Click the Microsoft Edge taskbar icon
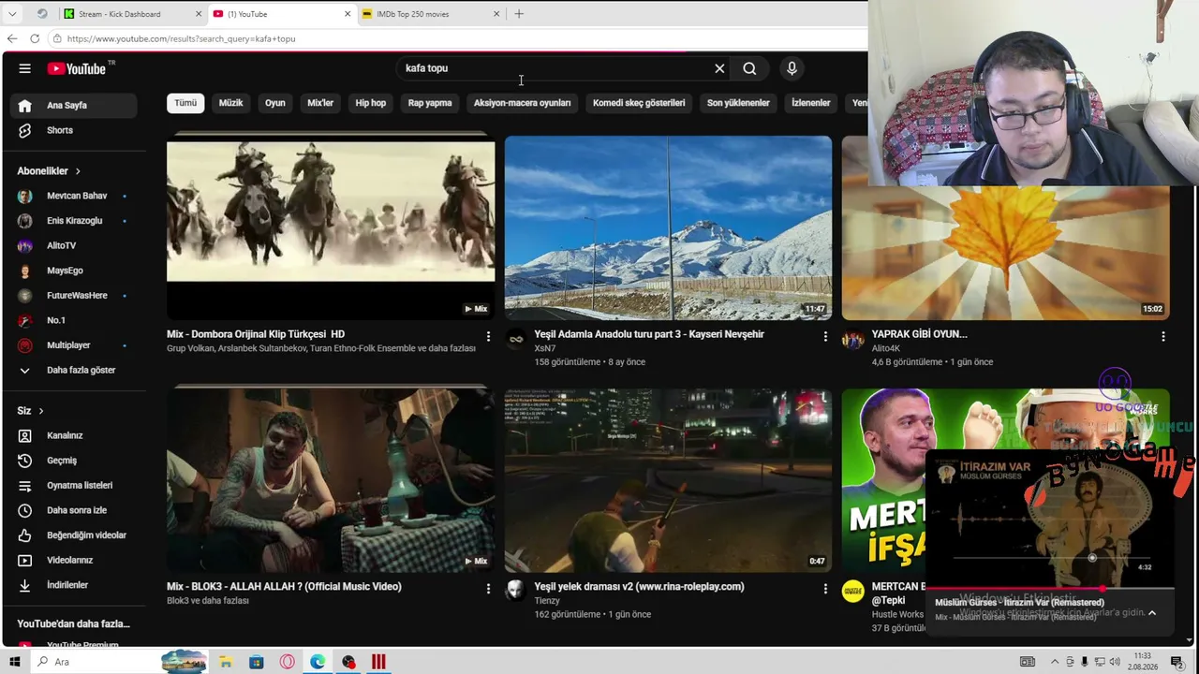The width and height of the screenshot is (1199, 674). [x=318, y=662]
